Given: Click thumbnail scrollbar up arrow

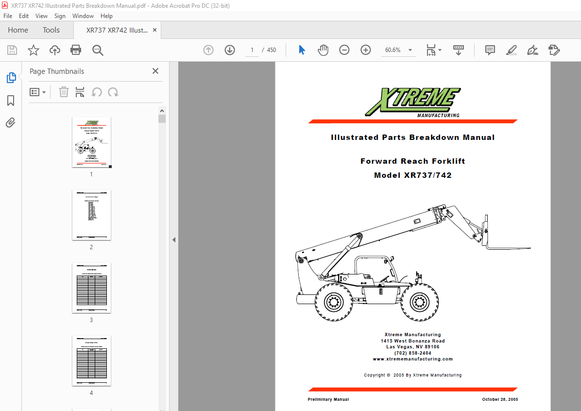Looking at the screenshot, I should click(x=162, y=110).
